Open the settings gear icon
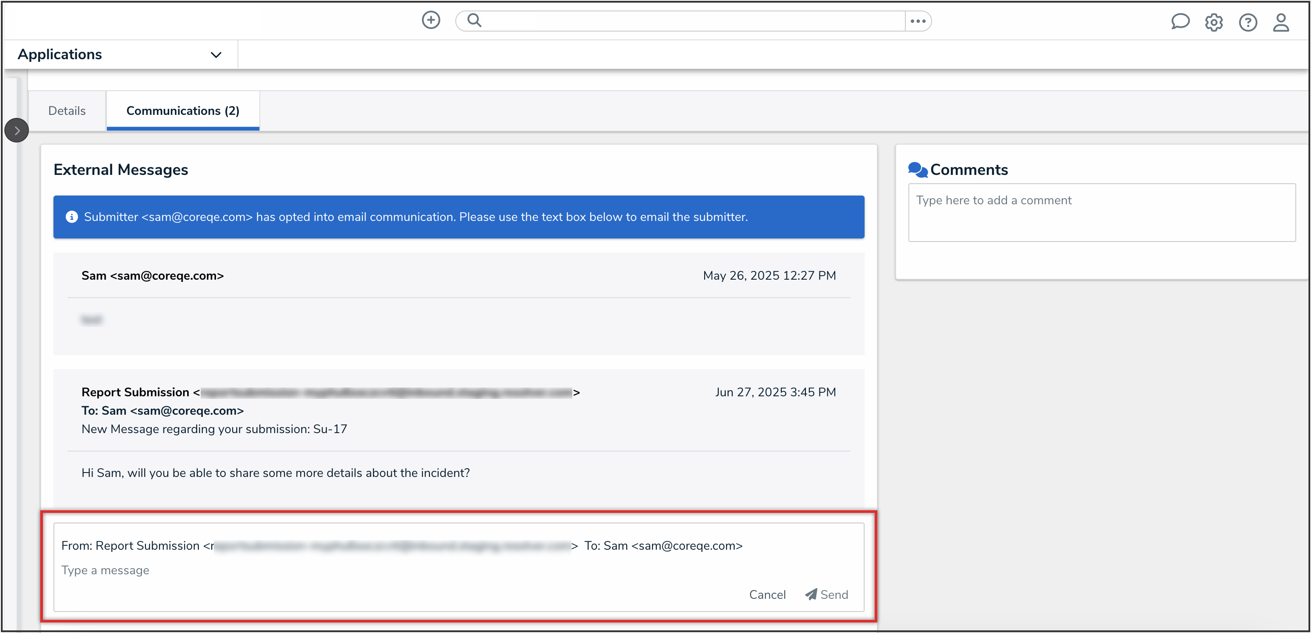Image resolution: width=1312 pixels, height=633 pixels. pyautogui.click(x=1214, y=22)
